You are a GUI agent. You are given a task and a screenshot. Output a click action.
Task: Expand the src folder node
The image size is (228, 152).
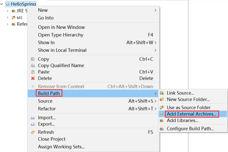coord(7,17)
